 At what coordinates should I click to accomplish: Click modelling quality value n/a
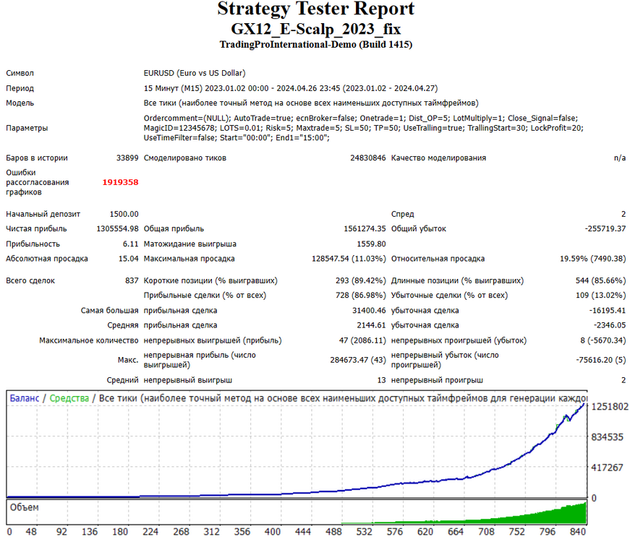click(x=620, y=158)
